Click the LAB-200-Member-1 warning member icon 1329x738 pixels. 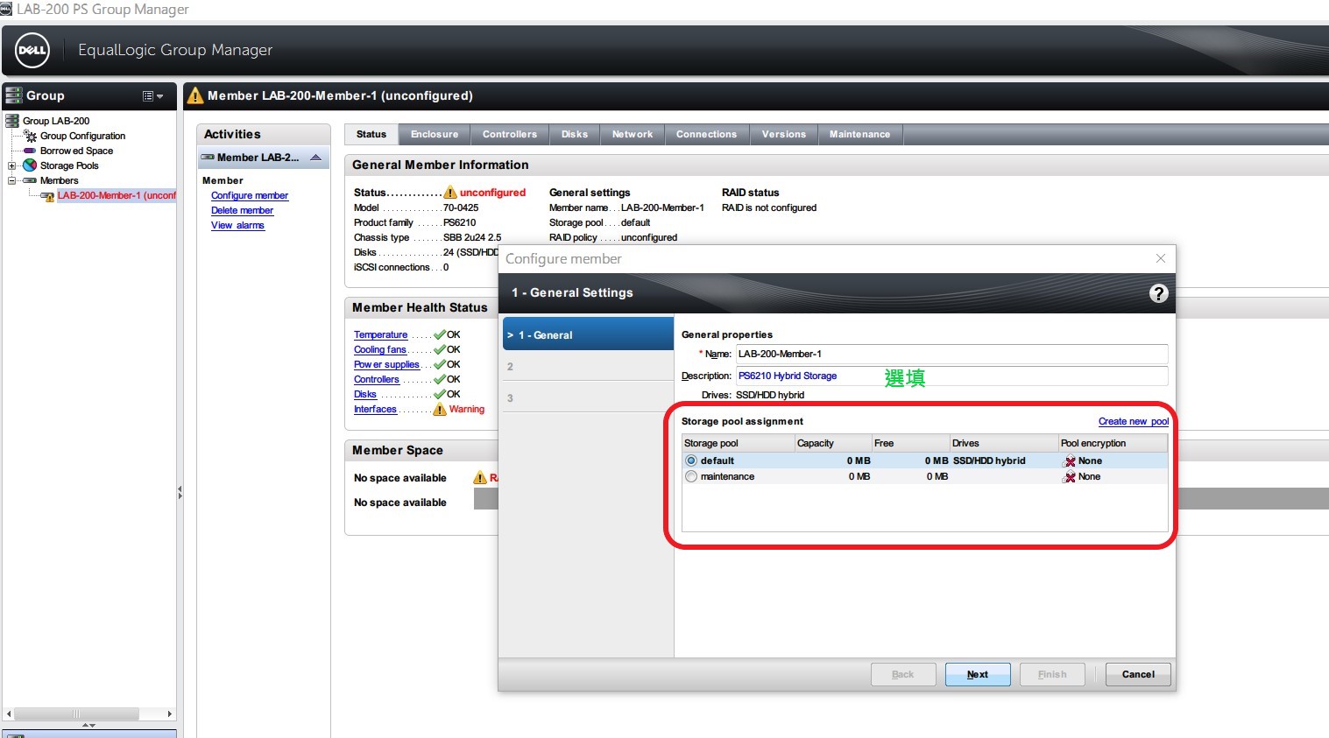pyautogui.click(x=47, y=196)
